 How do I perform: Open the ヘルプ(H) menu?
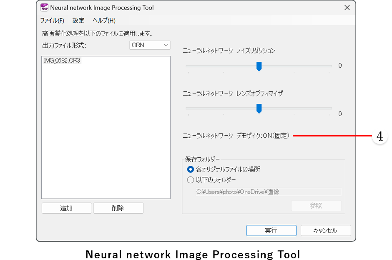[104, 20]
